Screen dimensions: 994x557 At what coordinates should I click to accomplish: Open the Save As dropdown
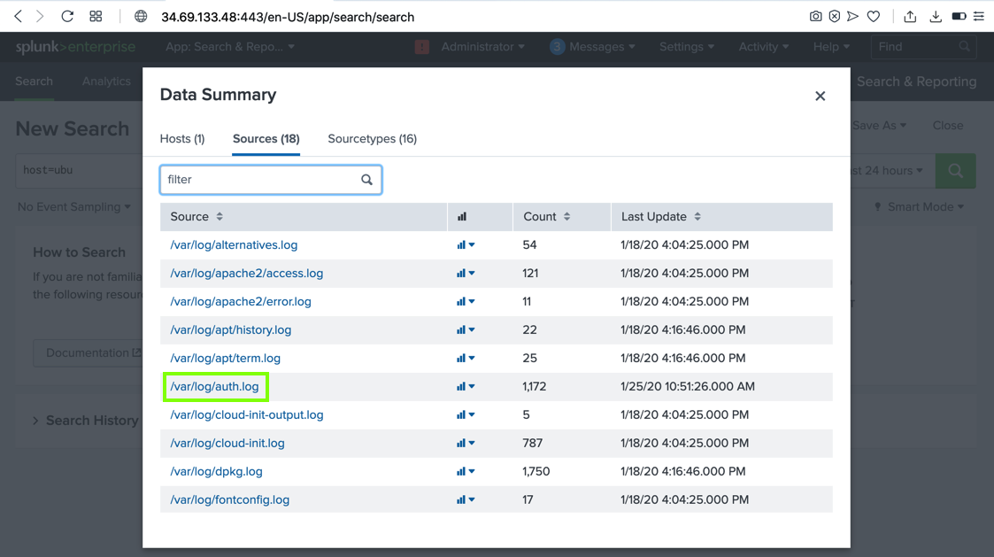(879, 126)
